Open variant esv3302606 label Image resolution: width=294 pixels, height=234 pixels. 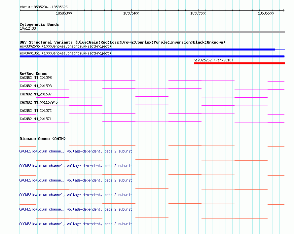[x=65, y=46]
